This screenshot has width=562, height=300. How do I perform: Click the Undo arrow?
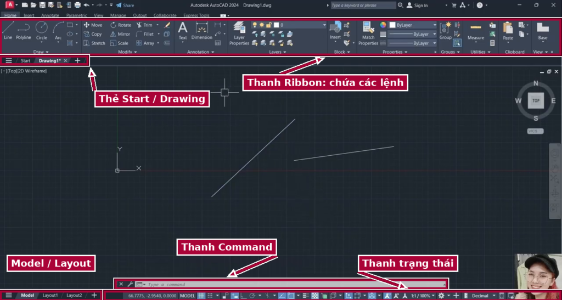[86, 5]
